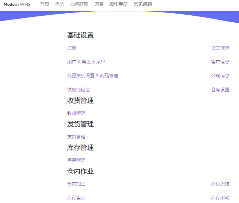Image resolution: width=239 pixels, height=203 pixels.
Task: Select the 愿景 navigation item
Action: [x=99, y=4]
